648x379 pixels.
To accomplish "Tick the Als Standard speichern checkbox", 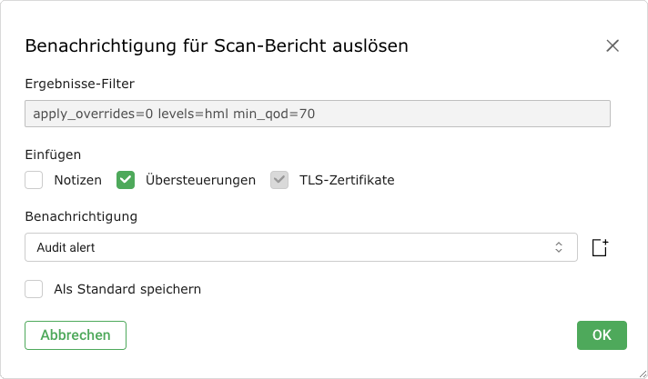I will tap(35, 289).
